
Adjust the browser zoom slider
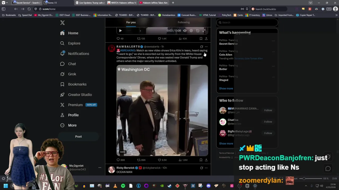311,179
